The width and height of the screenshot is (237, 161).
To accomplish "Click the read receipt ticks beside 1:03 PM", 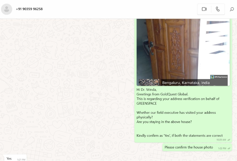I will (229, 148).
